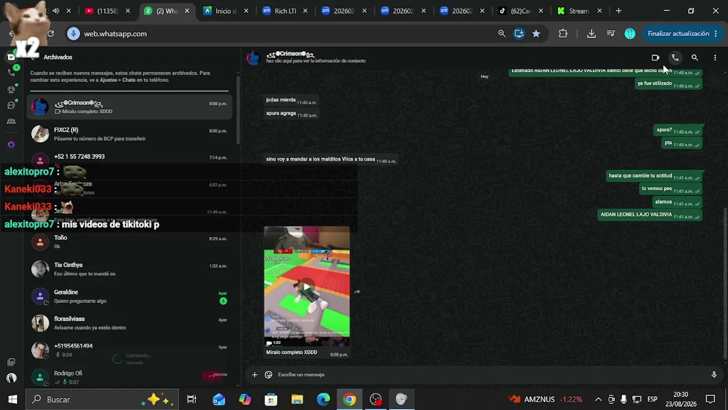The image size is (728, 410).
Task: Click the 'Escribe un mensaje' message field
Action: tap(490, 375)
